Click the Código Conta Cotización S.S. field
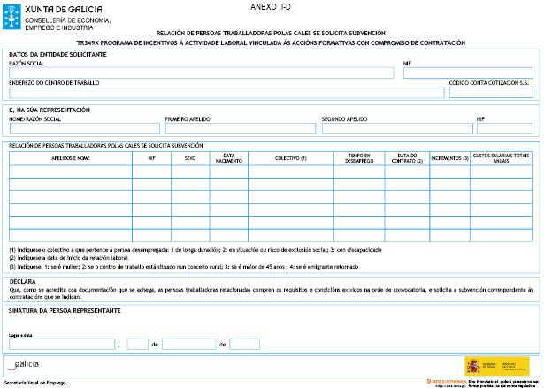 pos(491,93)
